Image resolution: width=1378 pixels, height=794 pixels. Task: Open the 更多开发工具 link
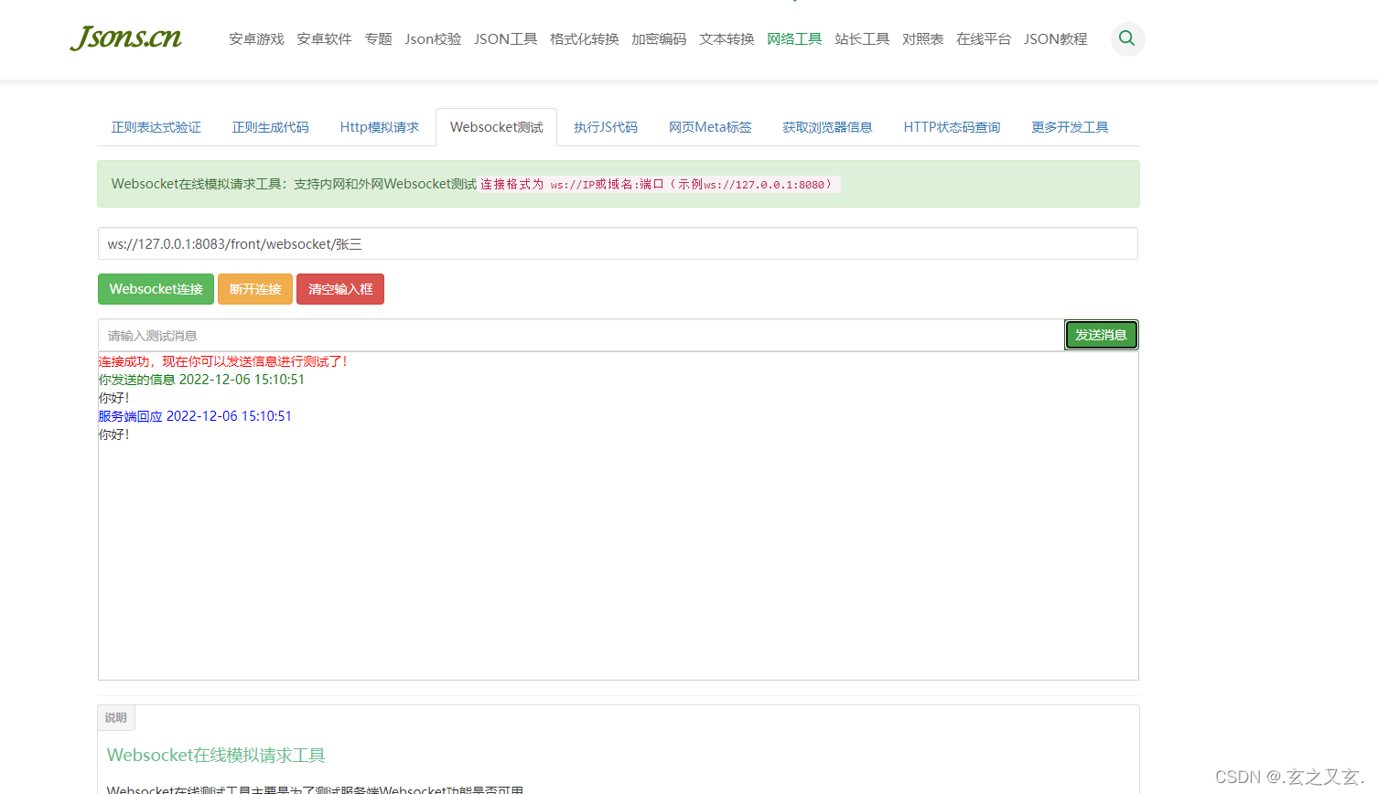click(x=1069, y=127)
